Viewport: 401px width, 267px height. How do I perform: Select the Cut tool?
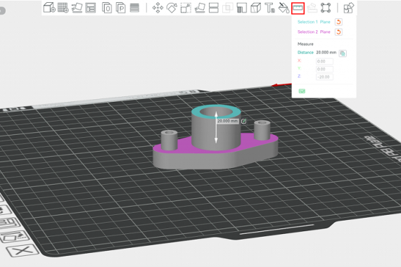(214, 8)
